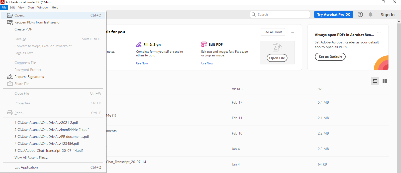Click the Share File upload icon

pyautogui.click(x=10, y=83)
